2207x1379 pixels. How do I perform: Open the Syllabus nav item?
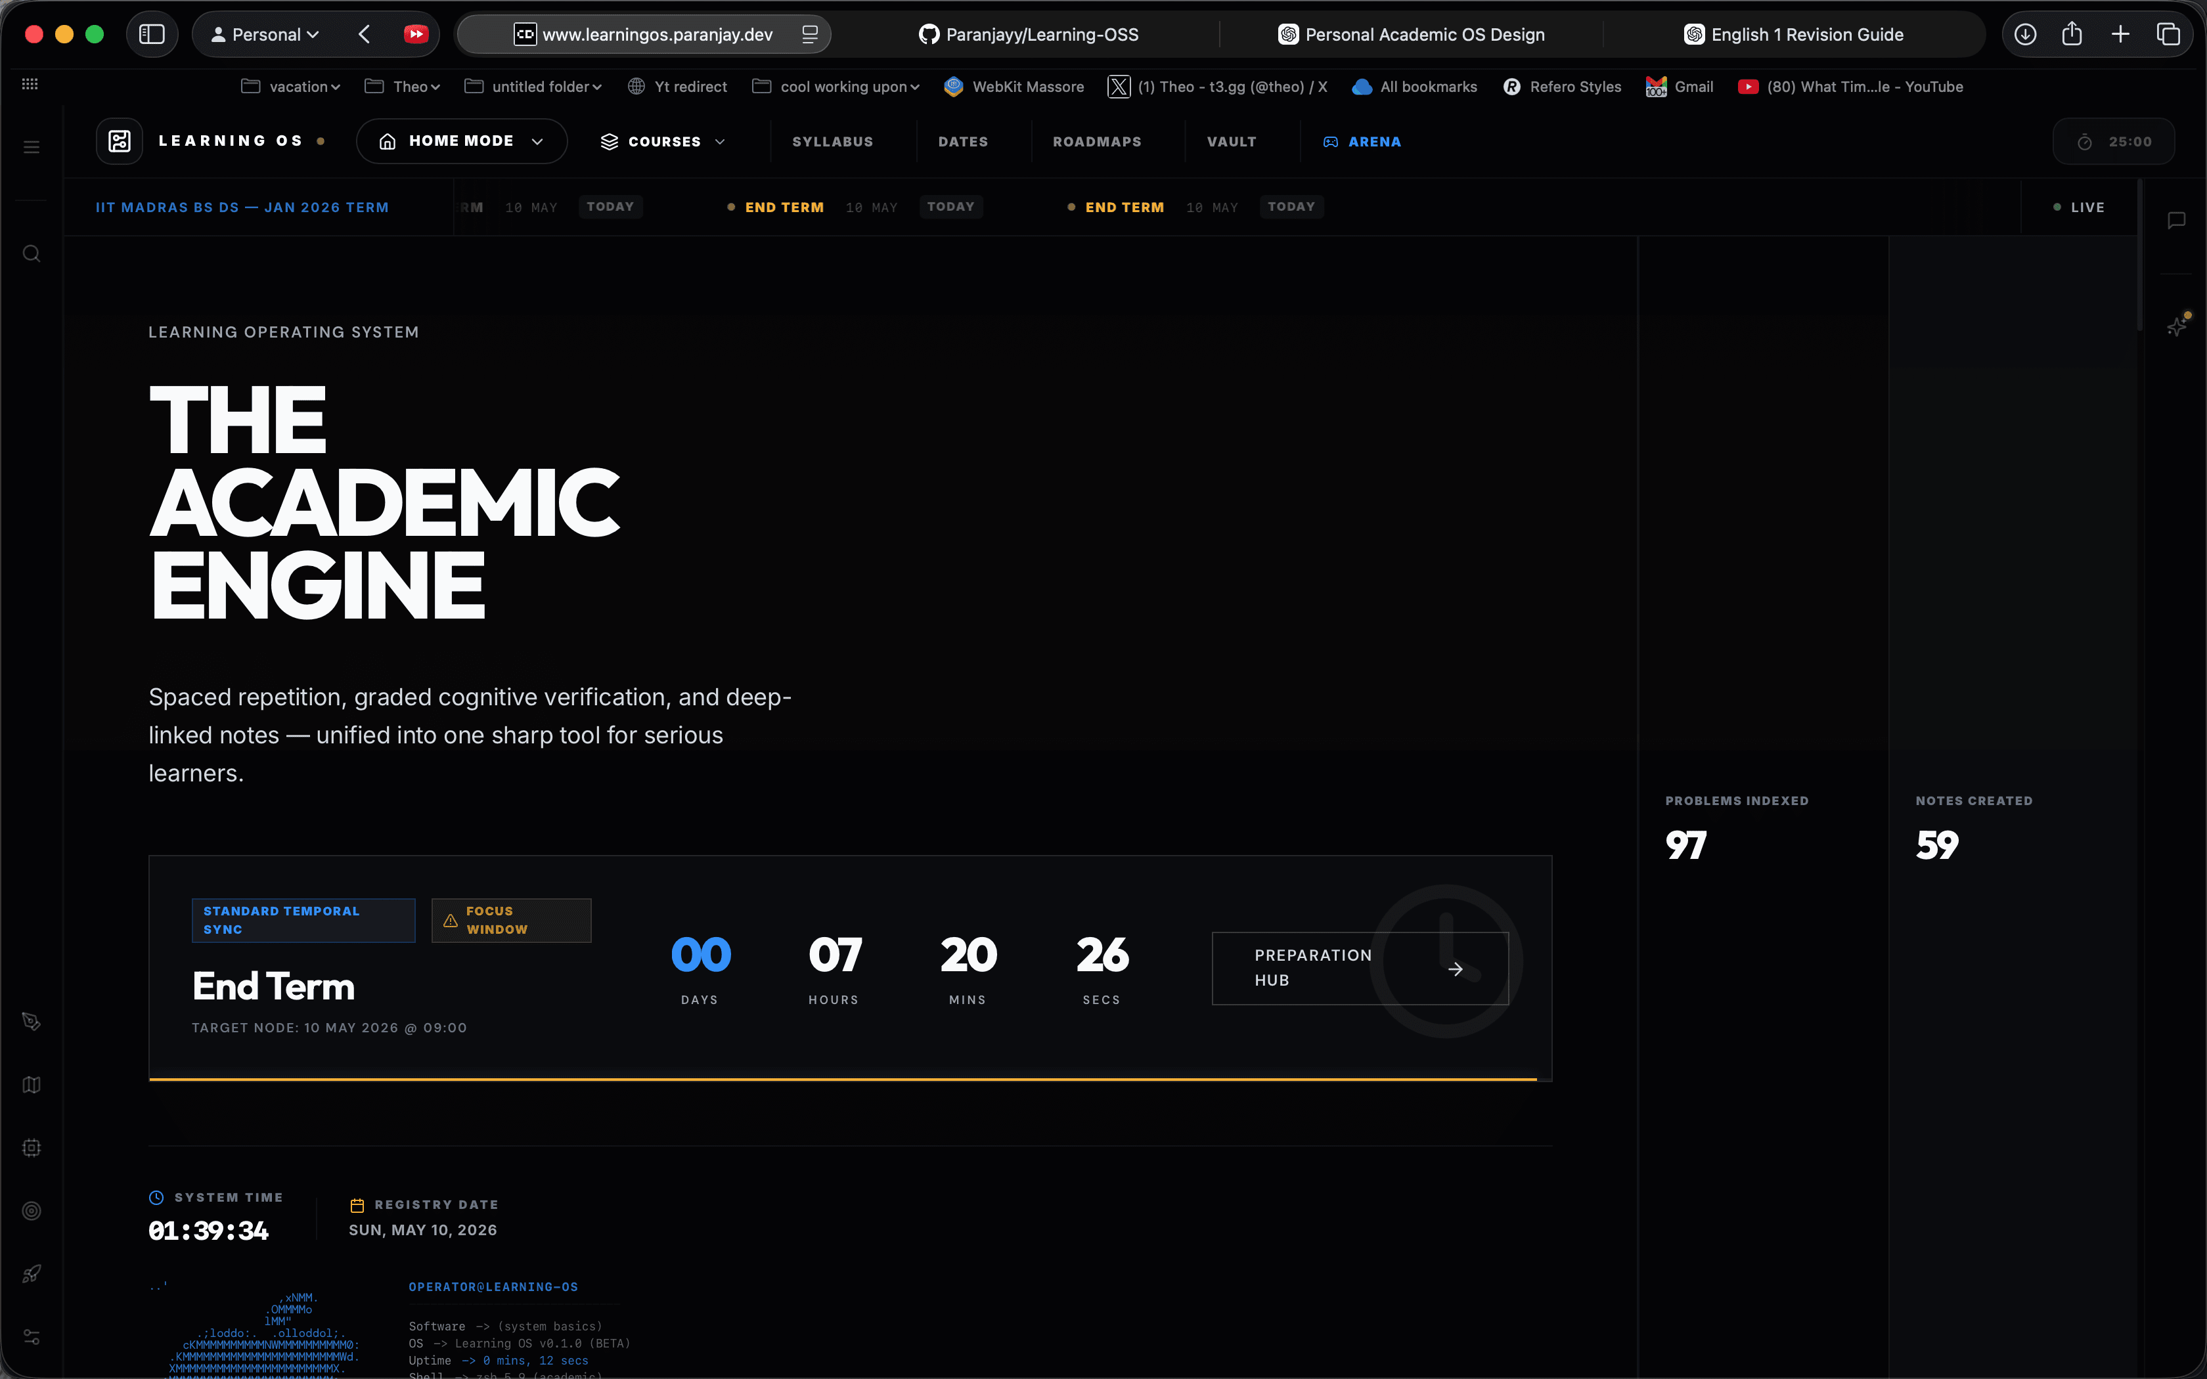coord(833,141)
